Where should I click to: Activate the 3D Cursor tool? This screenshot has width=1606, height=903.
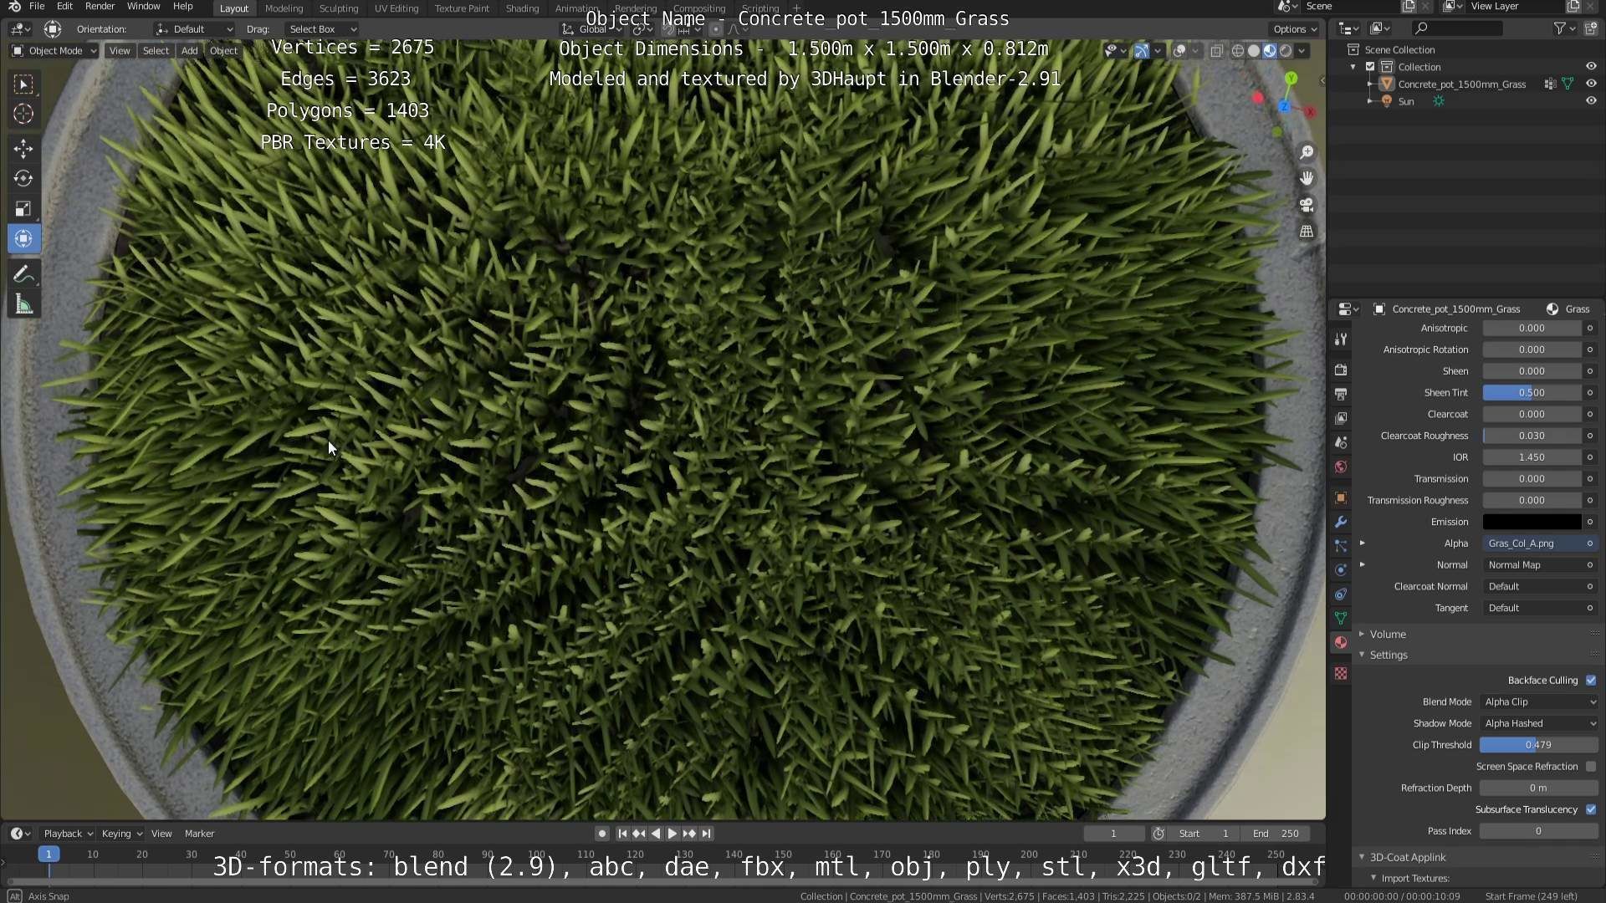pyautogui.click(x=23, y=114)
